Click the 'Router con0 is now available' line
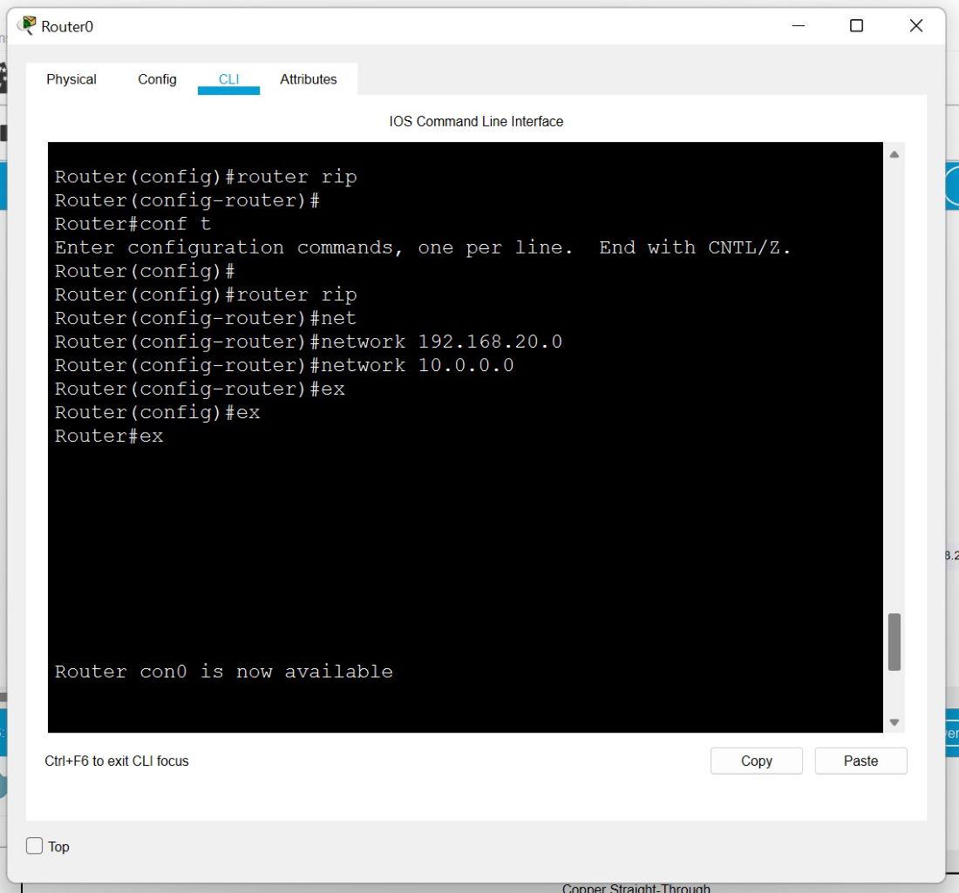959x893 pixels. 224,672
